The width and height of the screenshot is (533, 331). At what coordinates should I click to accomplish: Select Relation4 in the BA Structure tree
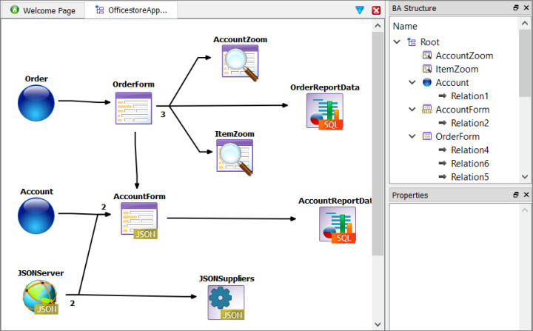469,150
